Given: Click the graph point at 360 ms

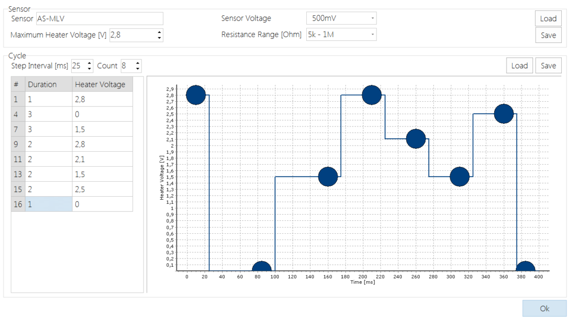Looking at the screenshot, I should (x=503, y=114).
